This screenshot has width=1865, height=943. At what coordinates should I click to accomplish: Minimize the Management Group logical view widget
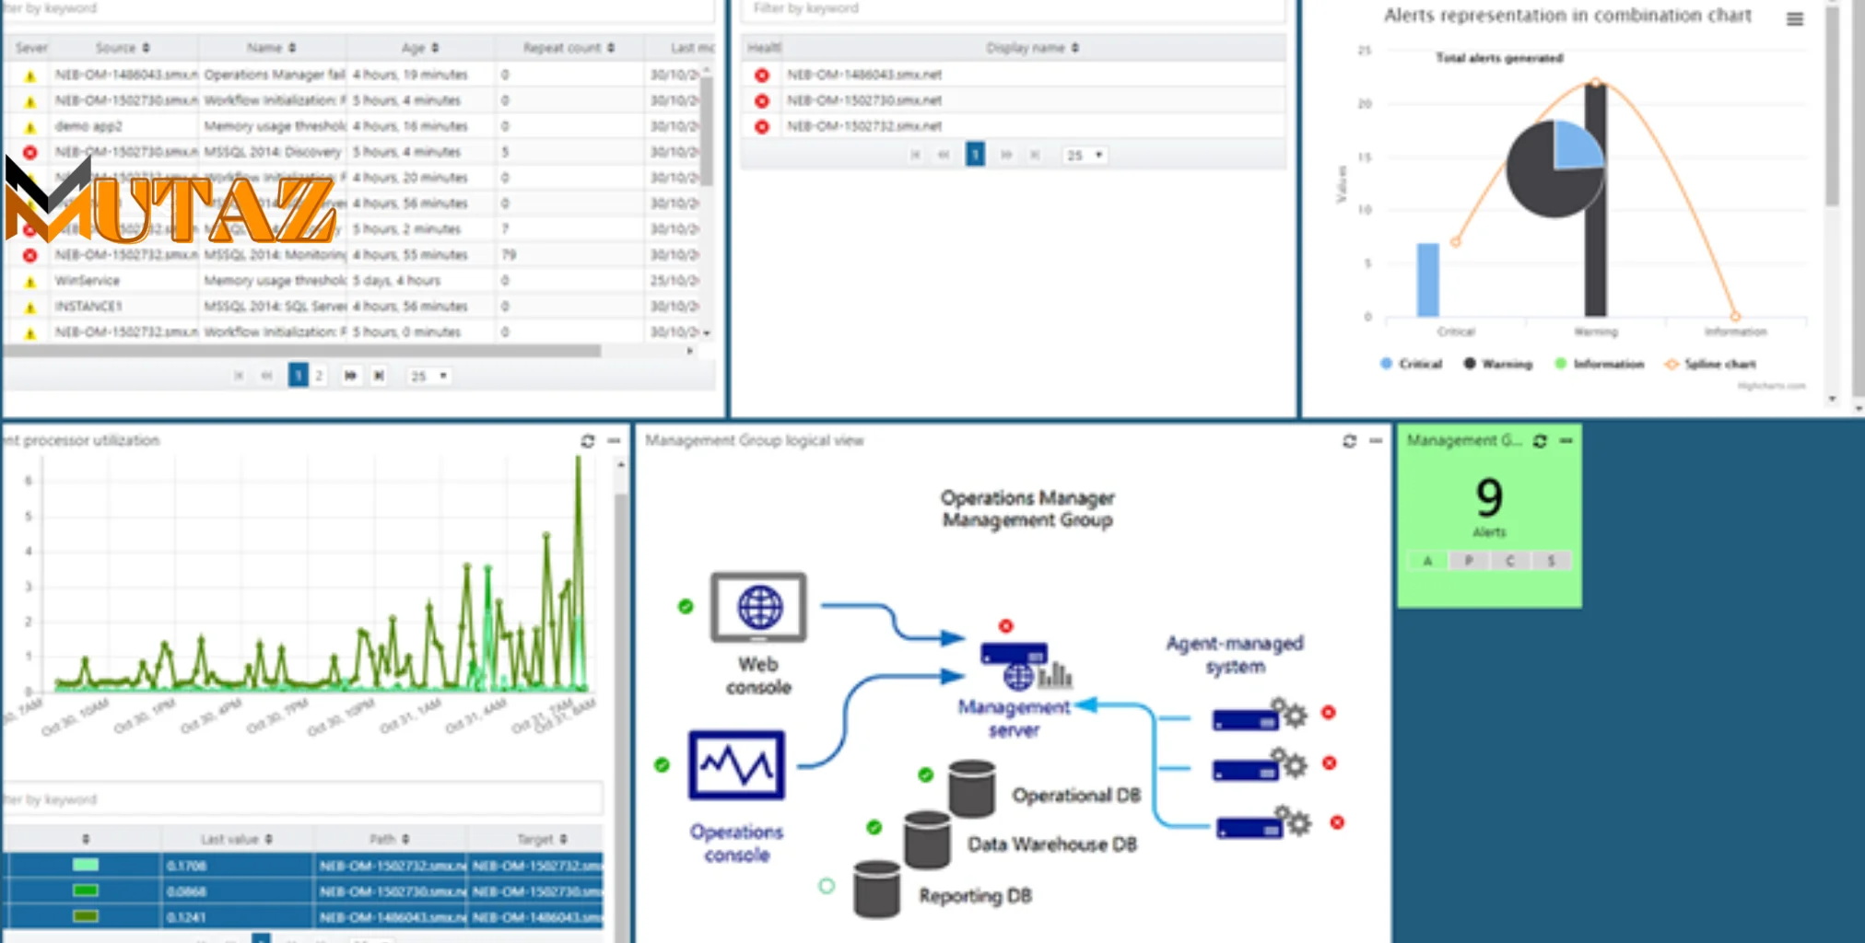tap(1376, 441)
